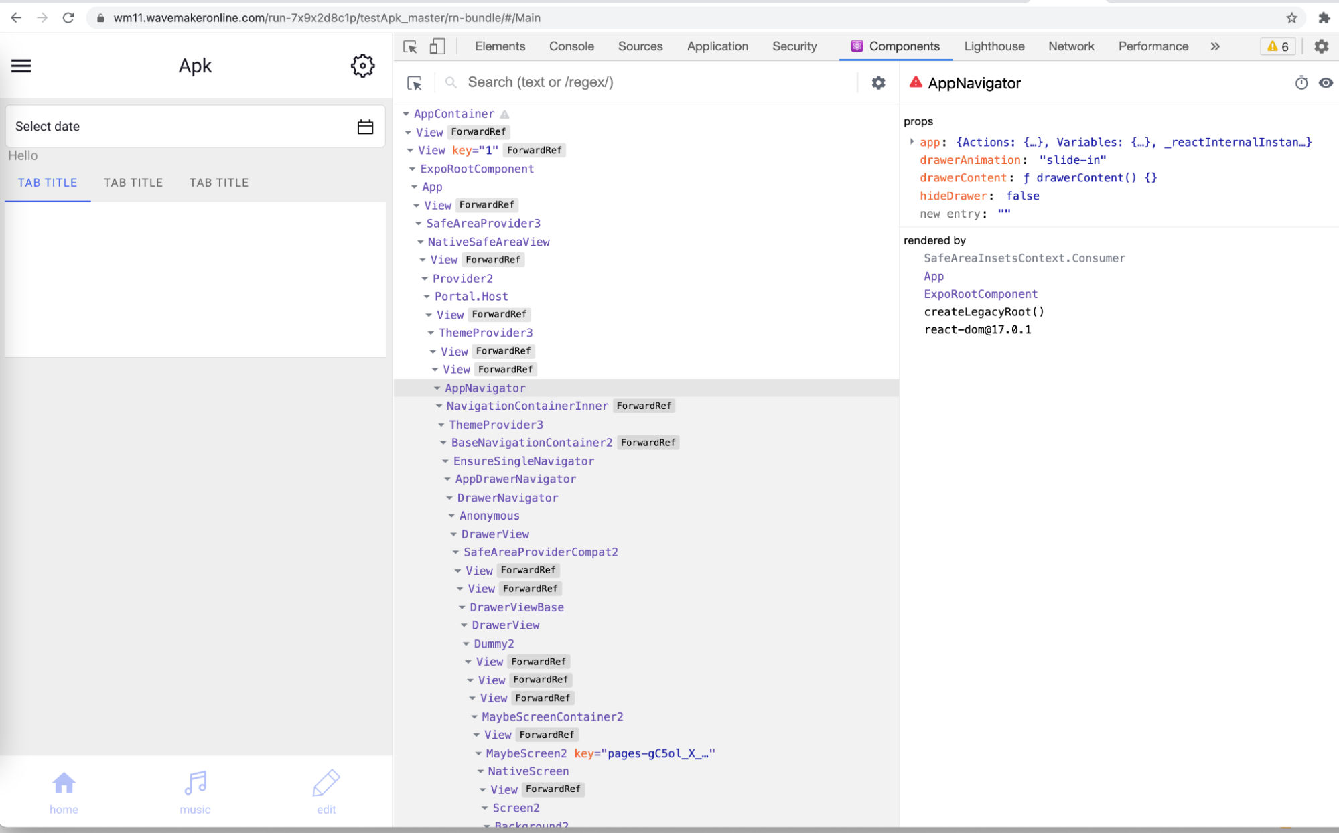Open the Components panel settings gear

click(x=877, y=82)
